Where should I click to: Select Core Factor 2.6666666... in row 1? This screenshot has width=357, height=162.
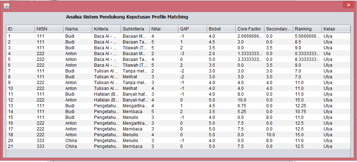pos(250,36)
